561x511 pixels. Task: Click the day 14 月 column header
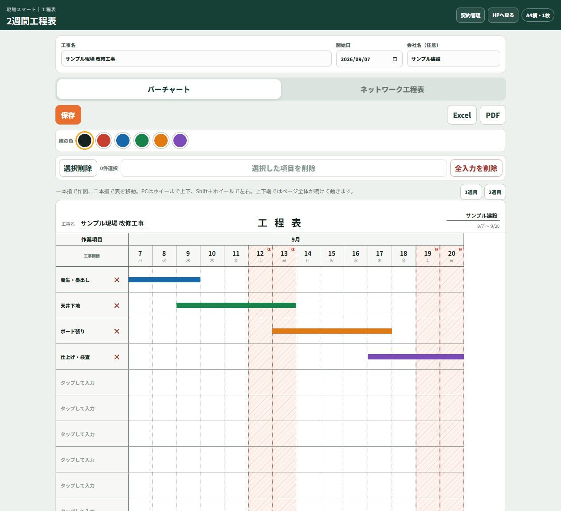pyautogui.click(x=308, y=256)
